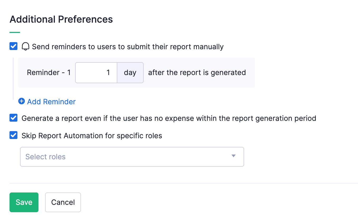This screenshot has width=358, height=218.
Task: Disable generating reports with no expenses
Action: point(13,118)
